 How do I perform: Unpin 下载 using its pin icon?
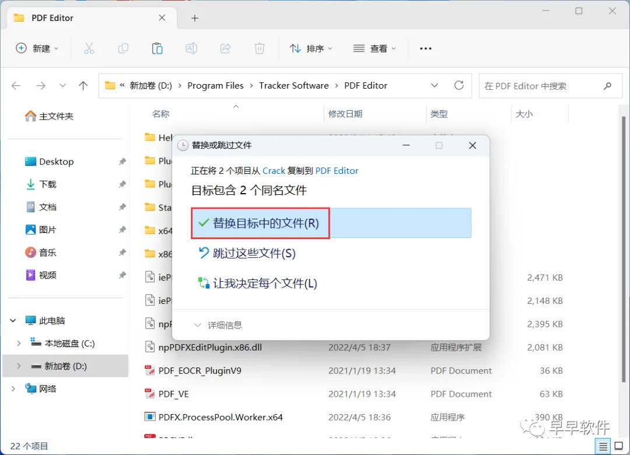point(122,184)
